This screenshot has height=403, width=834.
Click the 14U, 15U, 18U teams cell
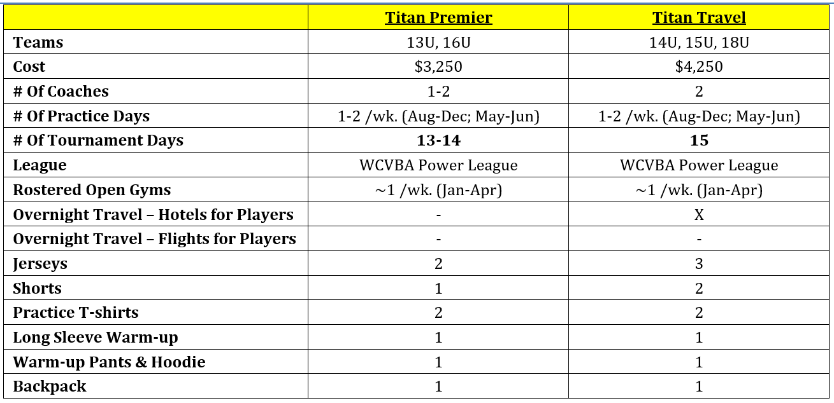[699, 43]
